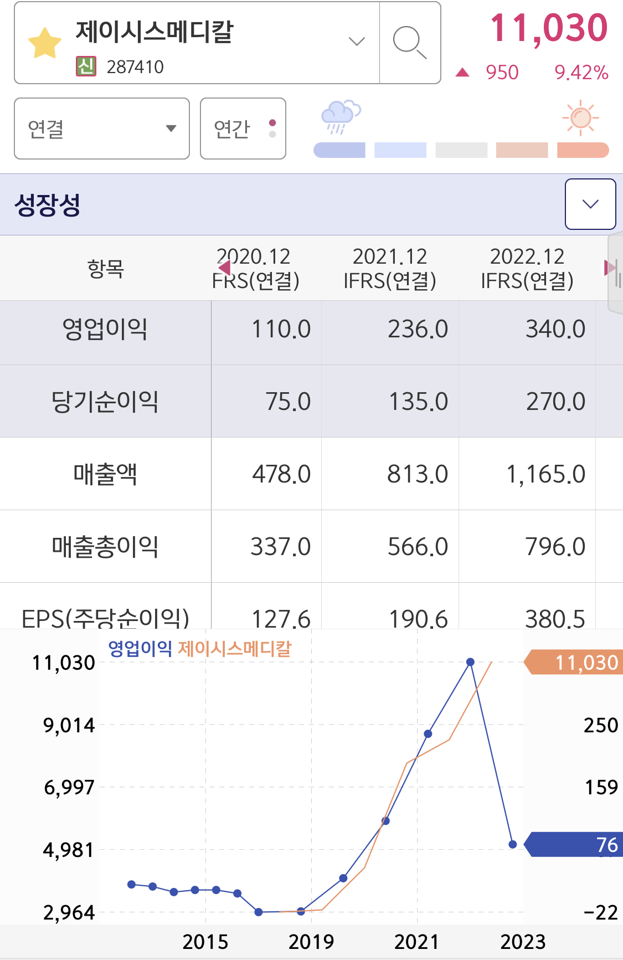Click net income value 270.0
This screenshot has height=960, width=623.
pos(555,402)
